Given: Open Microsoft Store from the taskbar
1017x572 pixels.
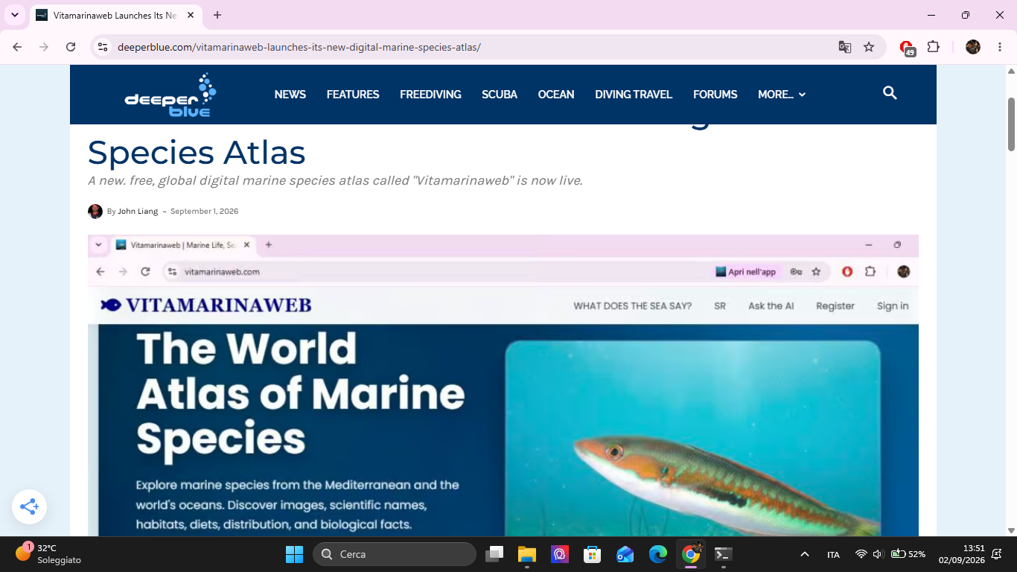Looking at the screenshot, I should (592, 554).
